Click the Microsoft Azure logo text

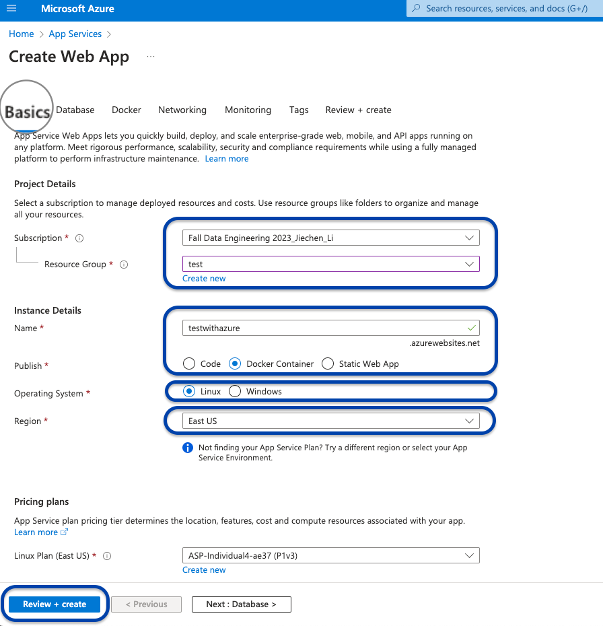77,8
